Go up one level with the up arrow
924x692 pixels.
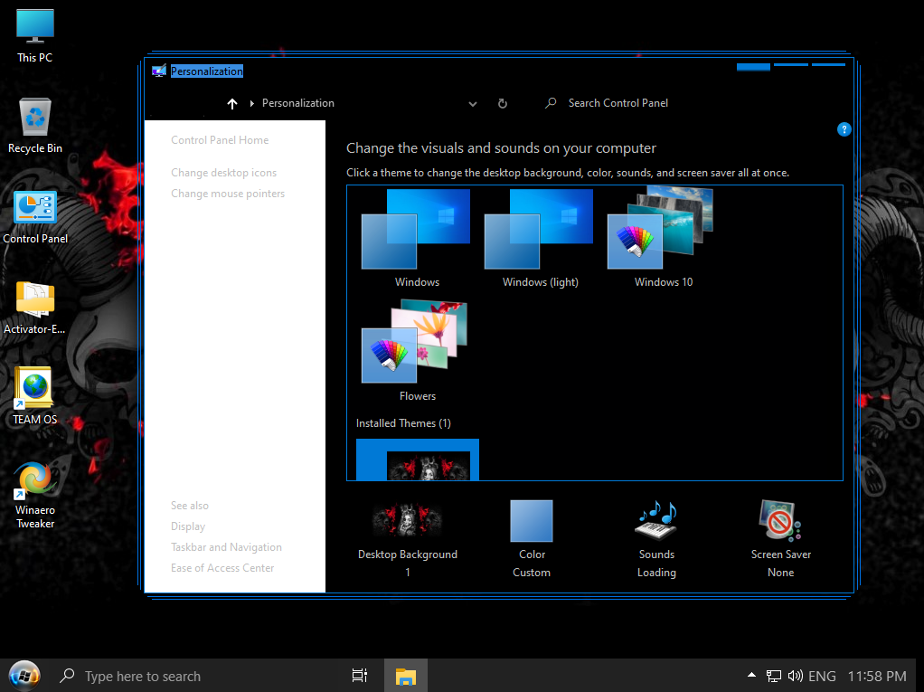click(232, 104)
